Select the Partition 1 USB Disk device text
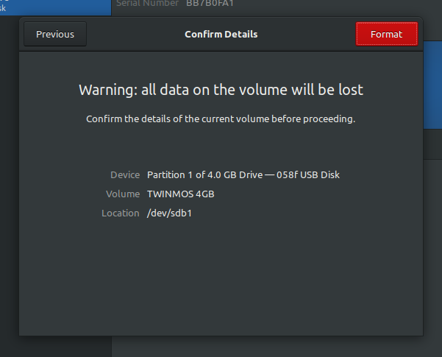 (x=243, y=174)
